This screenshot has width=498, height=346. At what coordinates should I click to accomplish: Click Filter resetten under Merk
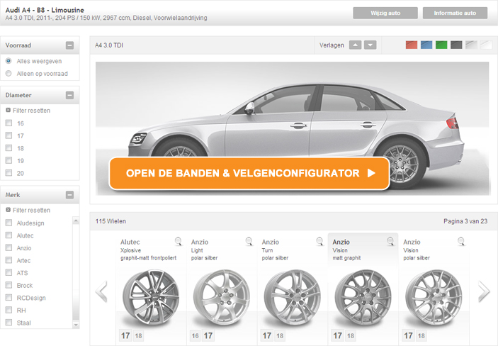coord(31,210)
